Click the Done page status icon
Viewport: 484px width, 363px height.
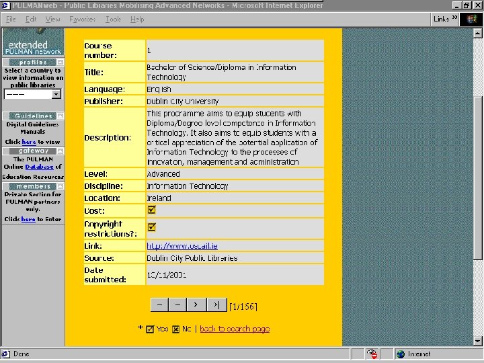coord(5,354)
